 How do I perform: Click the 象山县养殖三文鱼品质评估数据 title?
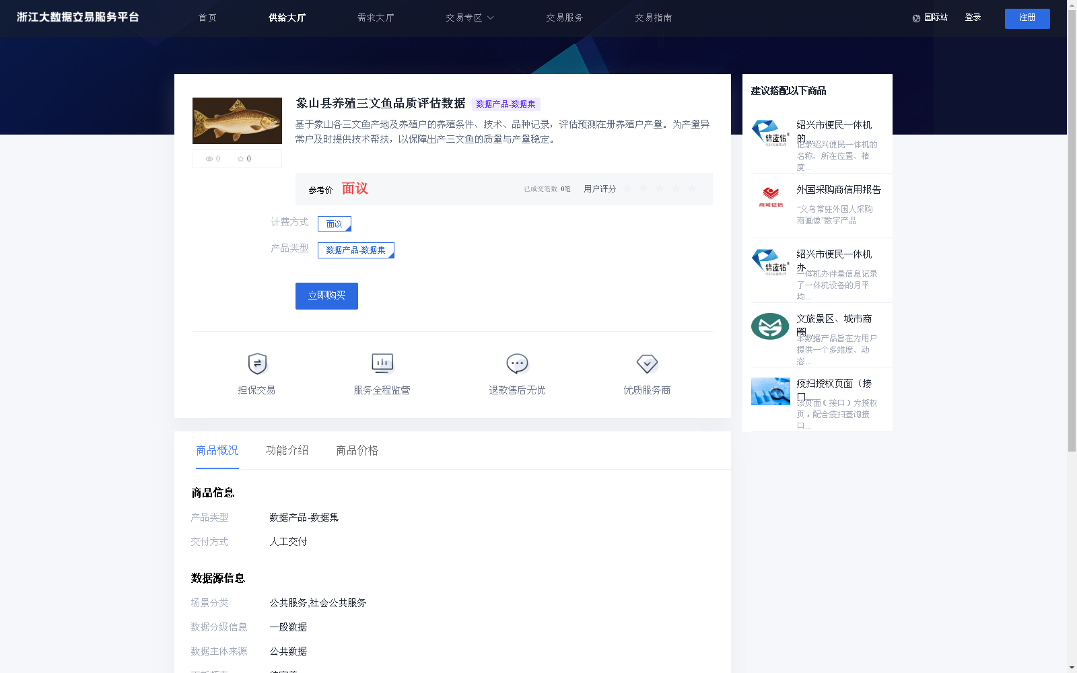(380, 103)
